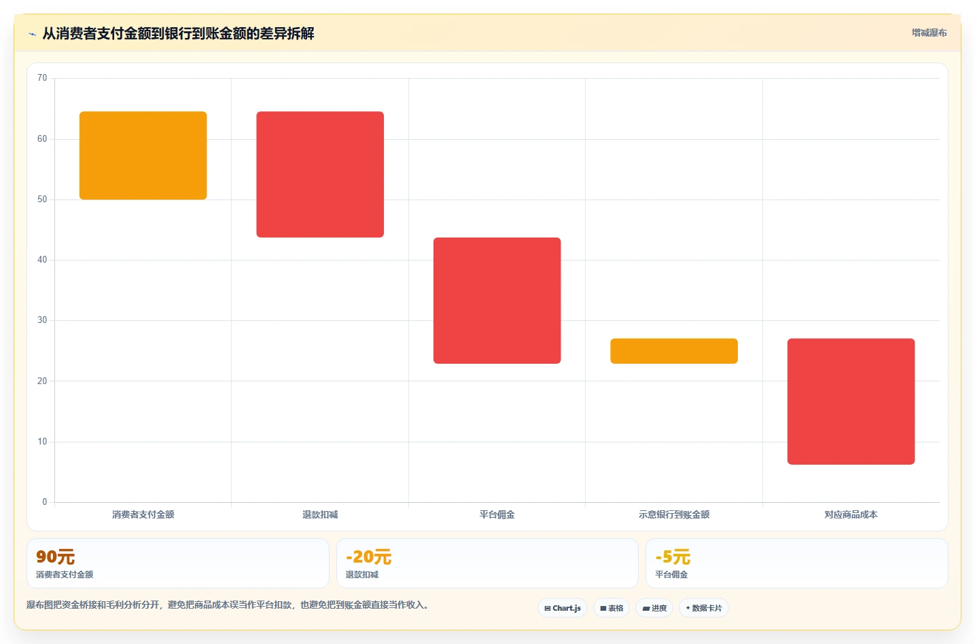Click the y-axis value 70
This screenshot has width=975, height=644.
tap(42, 78)
